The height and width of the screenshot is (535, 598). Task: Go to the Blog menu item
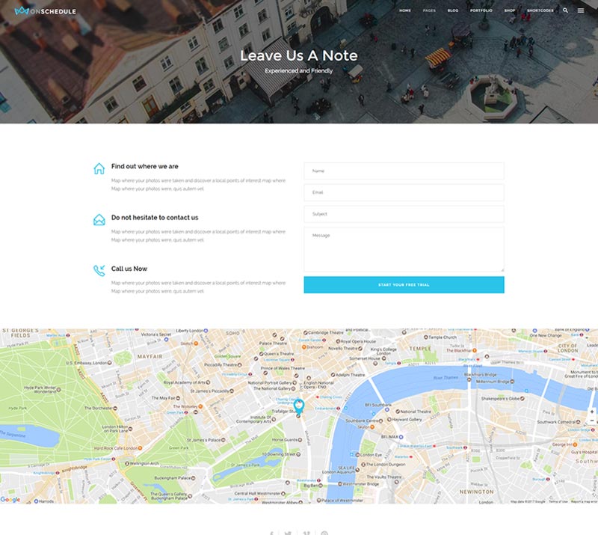(x=453, y=10)
